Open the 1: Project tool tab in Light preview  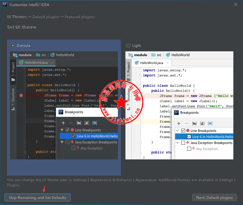tap(128, 72)
